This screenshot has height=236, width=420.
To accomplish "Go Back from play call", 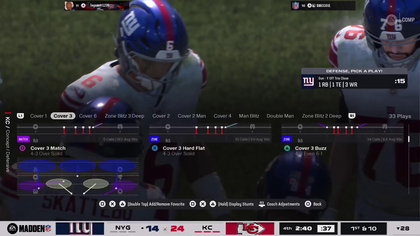I will 317,204.
